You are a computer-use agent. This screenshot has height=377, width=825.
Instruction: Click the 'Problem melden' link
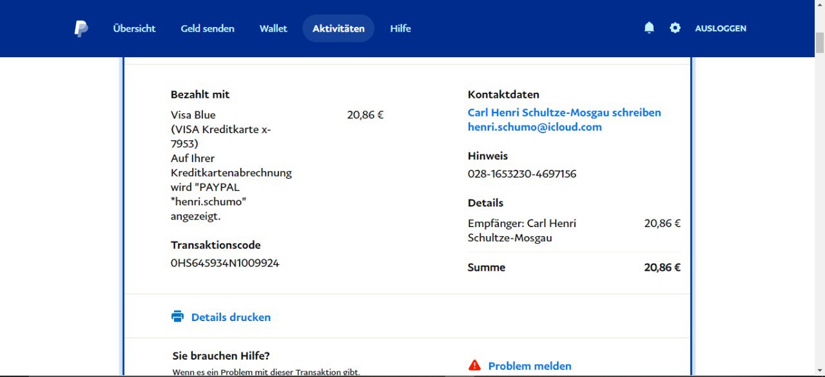(529, 366)
